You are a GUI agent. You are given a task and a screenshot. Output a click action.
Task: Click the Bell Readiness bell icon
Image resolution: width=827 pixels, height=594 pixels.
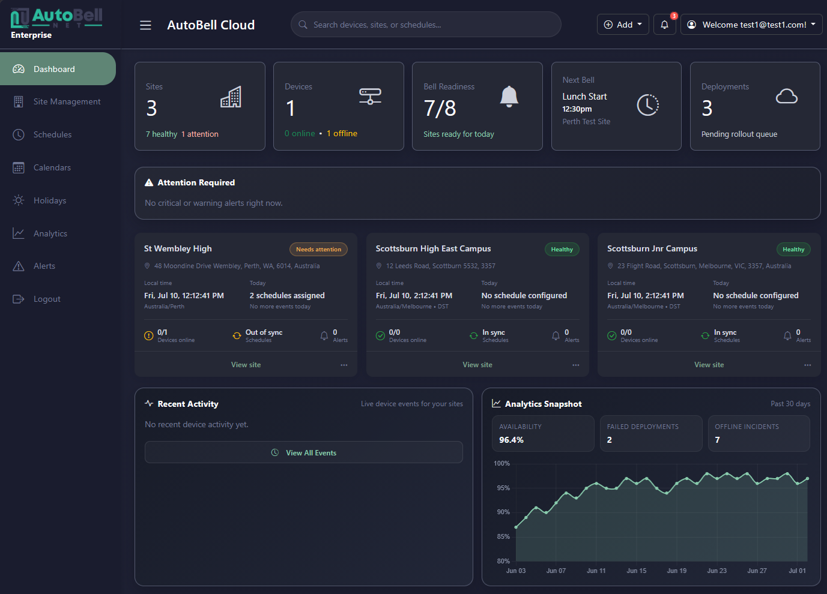coord(509,96)
